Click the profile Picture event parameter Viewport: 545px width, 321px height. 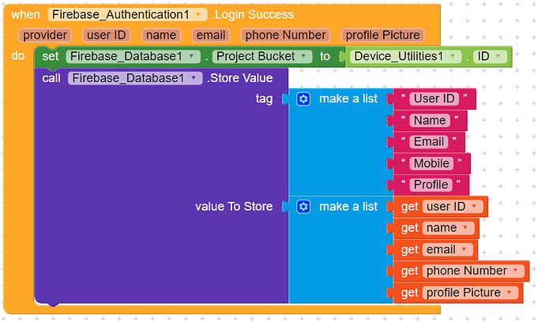click(x=382, y=35)
